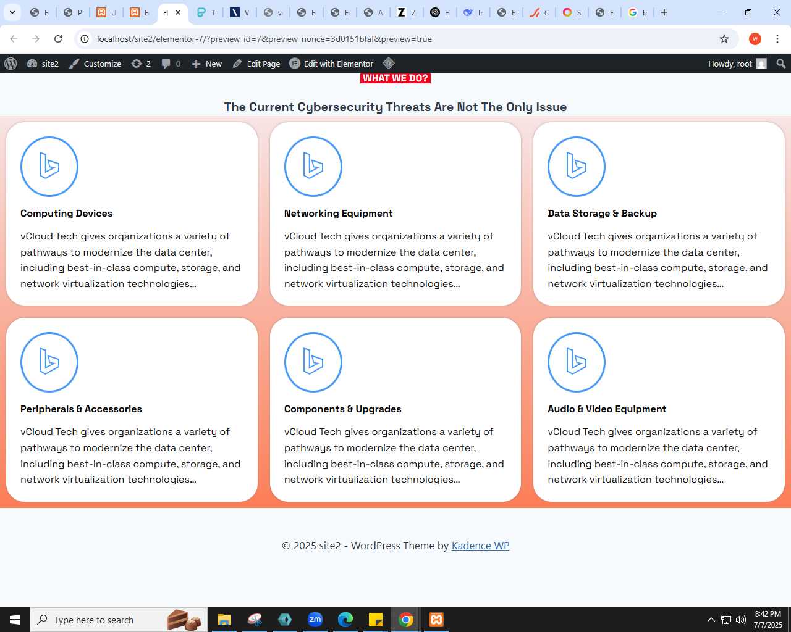
Task: Click the Audio & Video Equipment heading
Action: click(607, 409)
